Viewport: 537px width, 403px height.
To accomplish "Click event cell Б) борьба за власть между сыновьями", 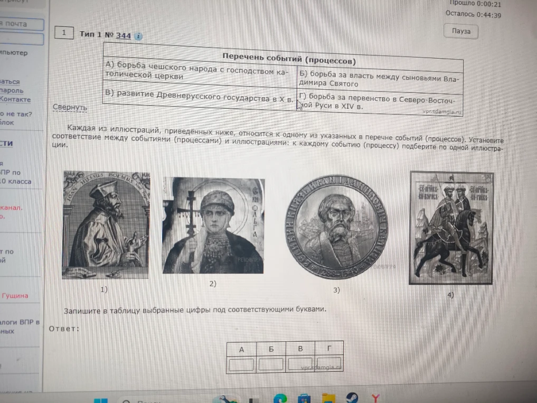I will tap(380, 79).
